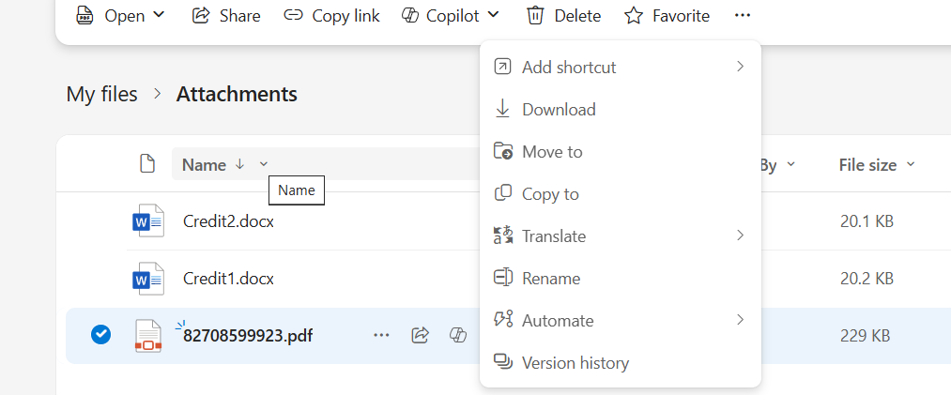The height and width of the screenshot is (395, 951).
Task: Uncheck the selected 82708599923.pdf row checkbox
Action: (100, 334)
